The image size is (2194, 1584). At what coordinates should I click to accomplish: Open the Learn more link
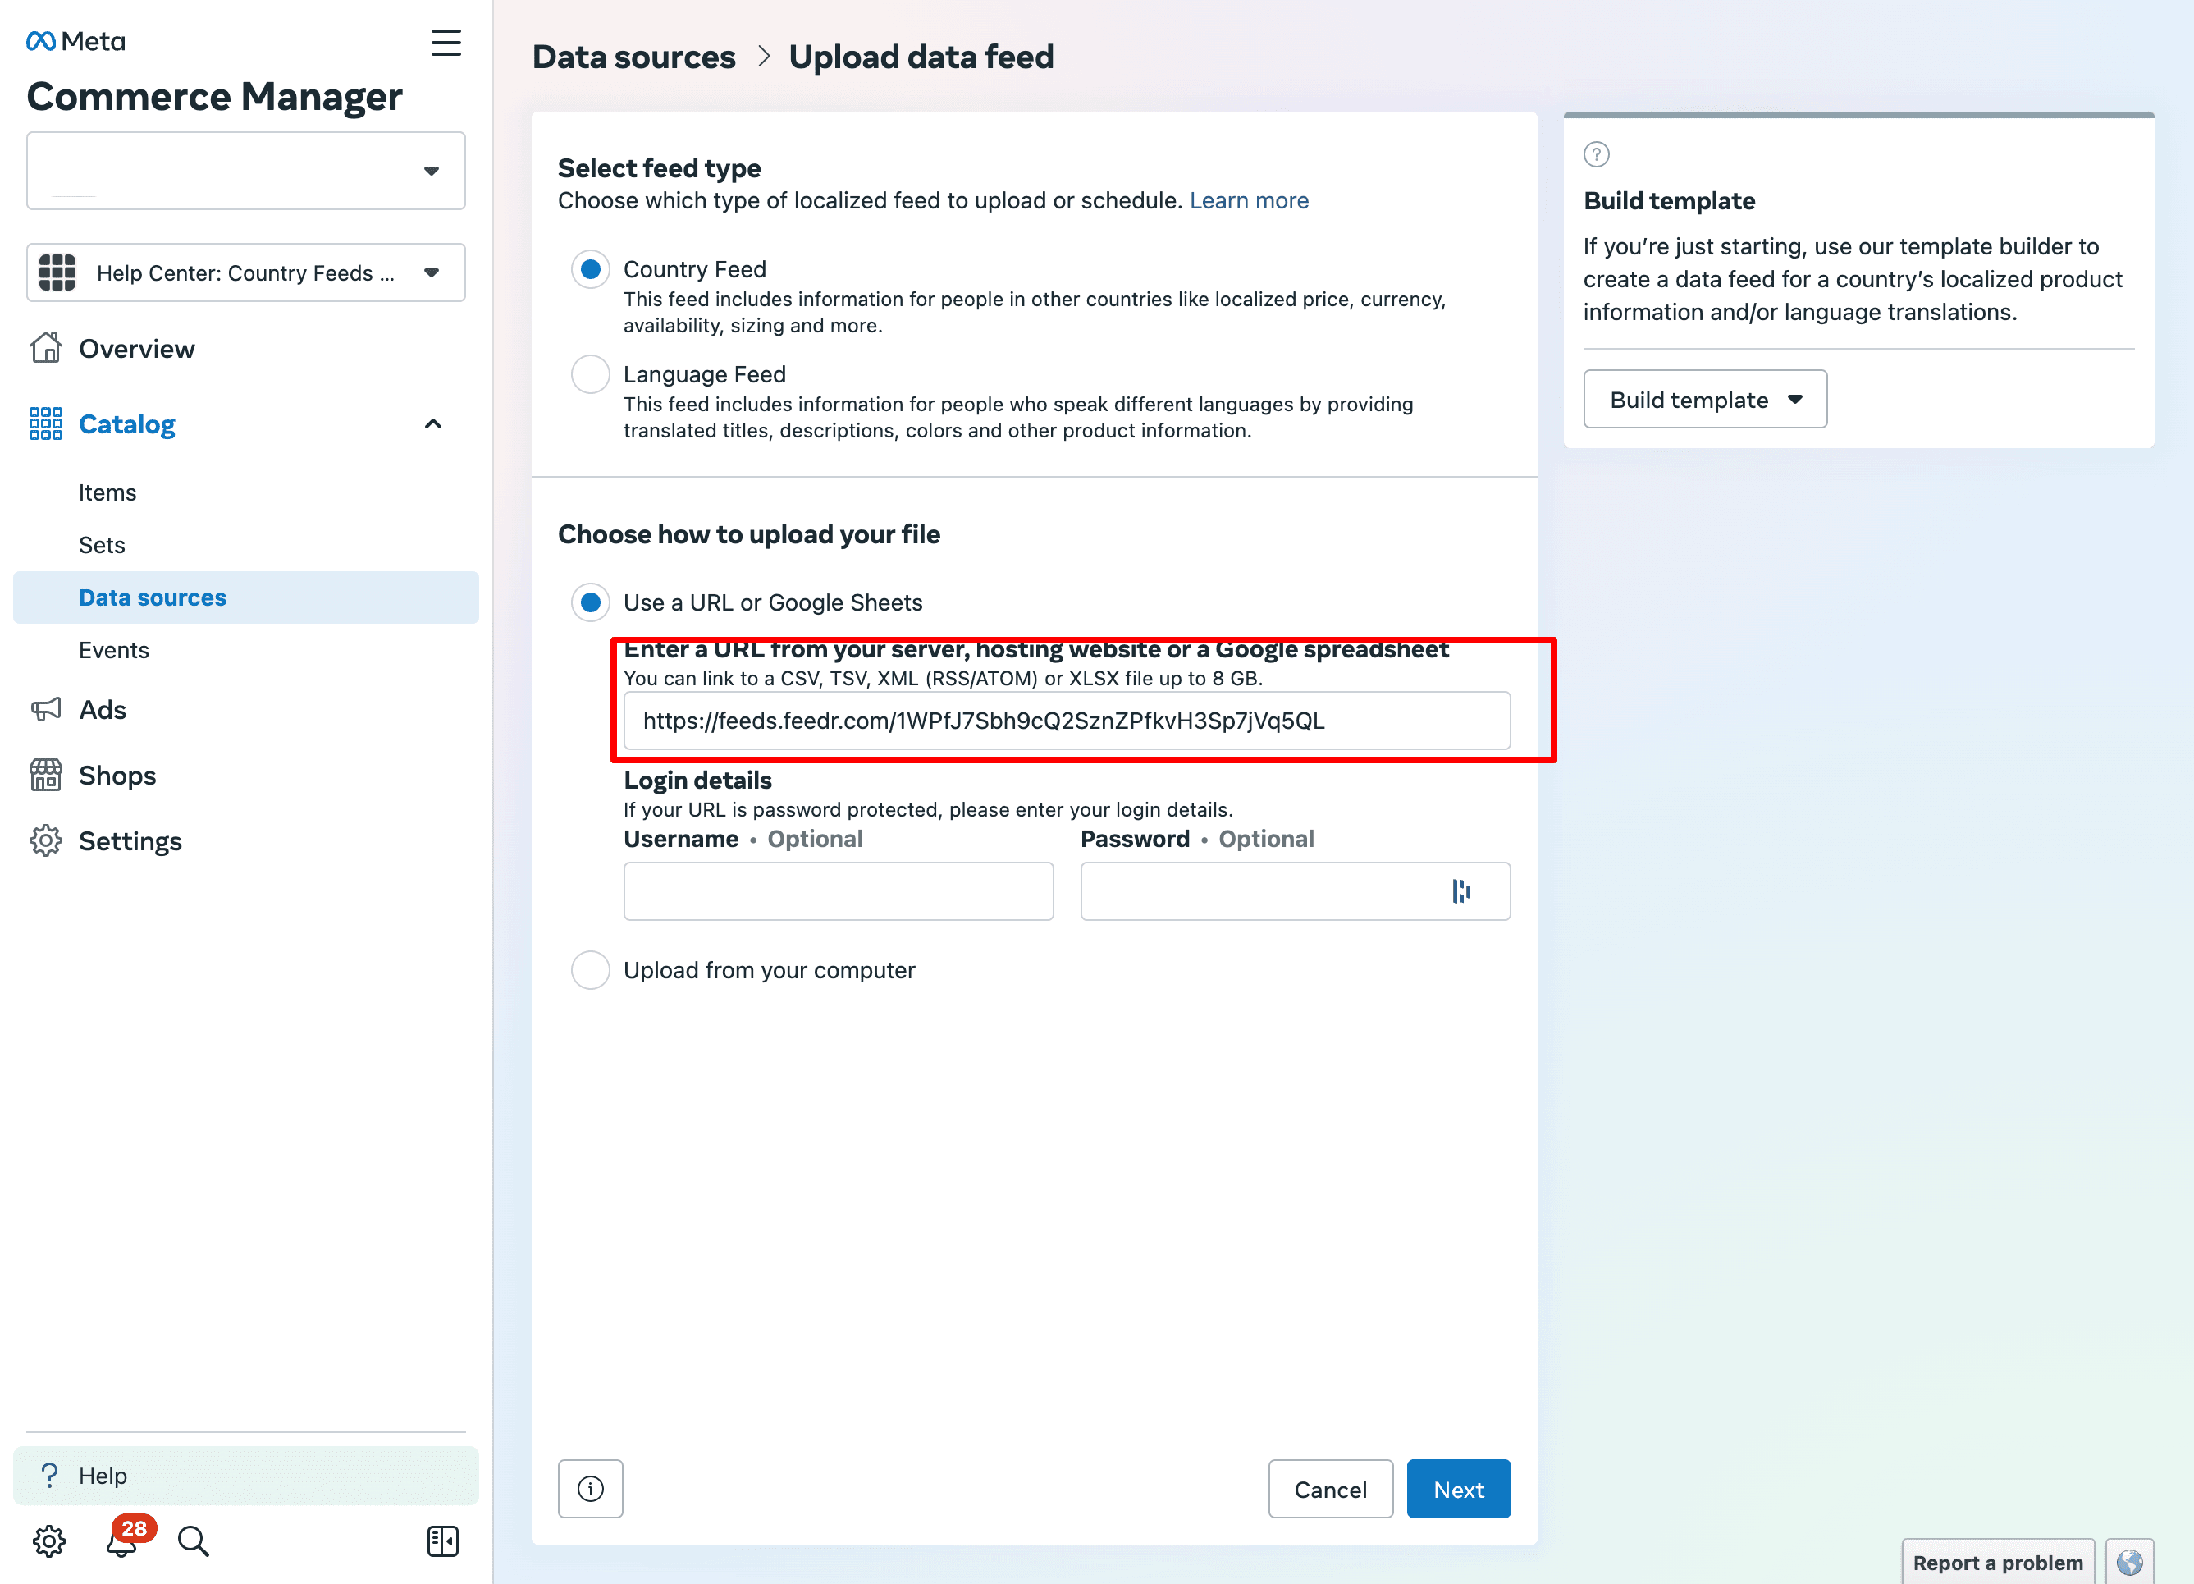(x=1249, y=200)
